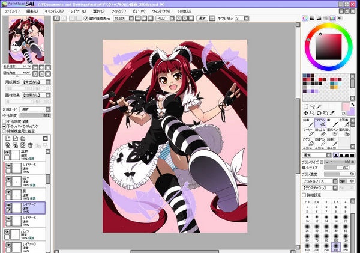Enable the 不透明度保護 checkbox
The height and width of the screenshot is (253, 360).
tap(5, 120)
